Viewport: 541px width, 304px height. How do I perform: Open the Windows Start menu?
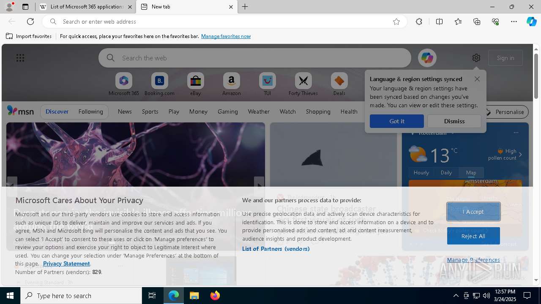[x=10, y=296]
